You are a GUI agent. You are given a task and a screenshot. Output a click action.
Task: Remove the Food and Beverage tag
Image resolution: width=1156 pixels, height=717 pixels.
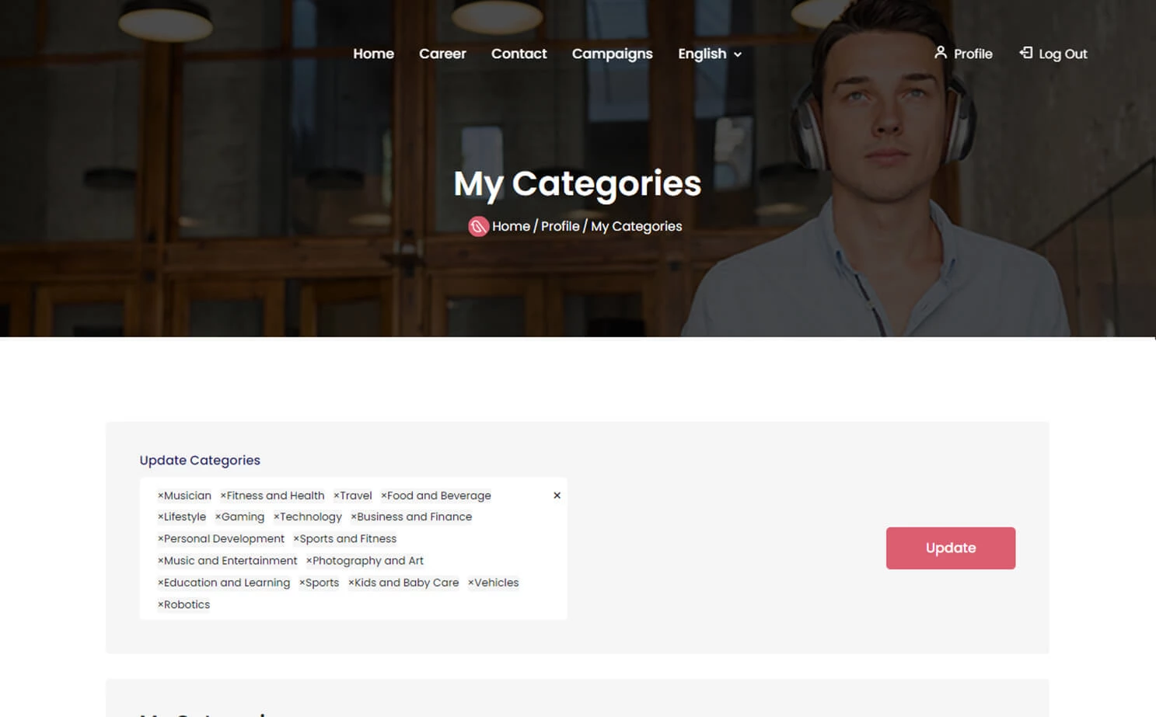coord(385,496)
